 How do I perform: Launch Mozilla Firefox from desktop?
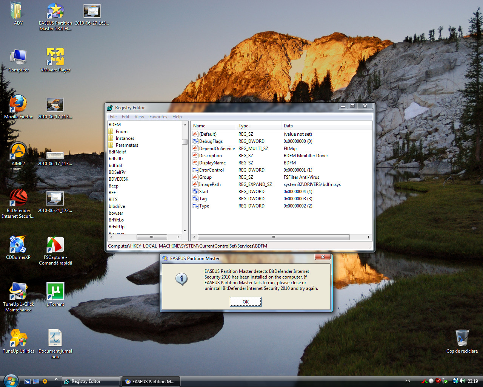(18, 107)
